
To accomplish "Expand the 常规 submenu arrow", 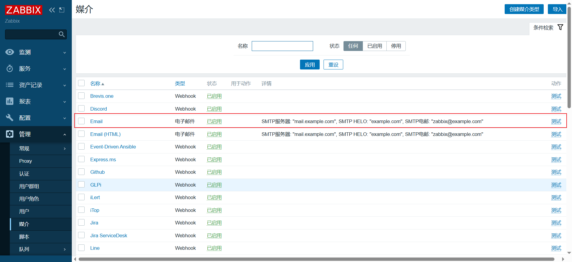I will point(65,148).
